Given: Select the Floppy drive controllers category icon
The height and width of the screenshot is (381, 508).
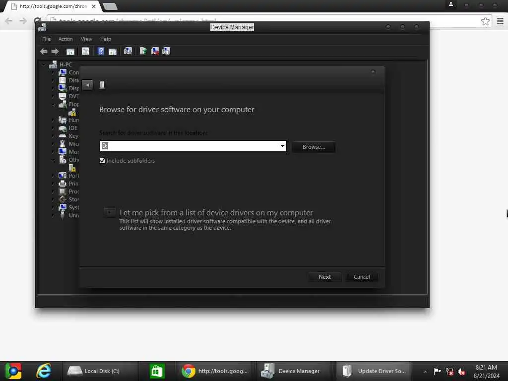Looking at the screenshot, I should point(63,104).
